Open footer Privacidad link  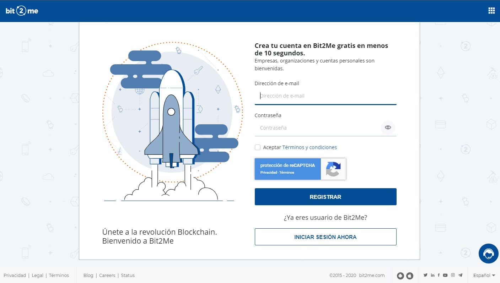(x=15, y=275)
